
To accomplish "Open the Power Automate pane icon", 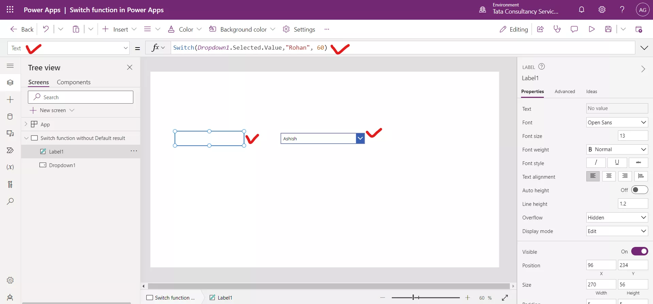I will (10, 150).
